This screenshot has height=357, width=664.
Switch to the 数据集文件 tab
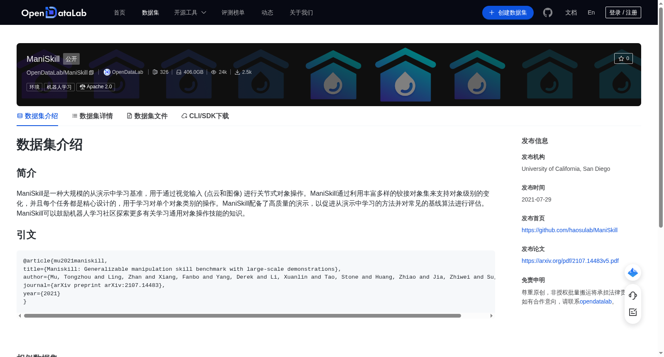(147, 116)
